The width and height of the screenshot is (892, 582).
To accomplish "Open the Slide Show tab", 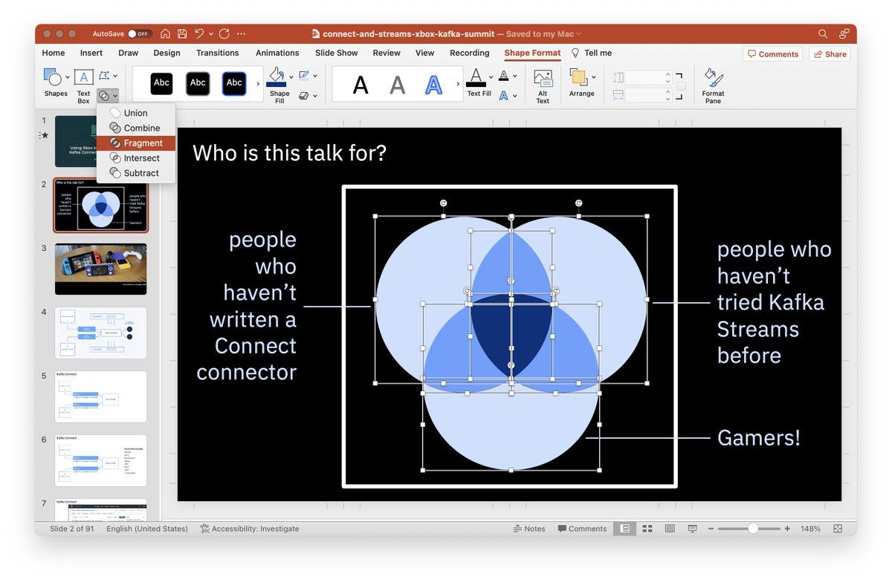I will tap(336, 53).
